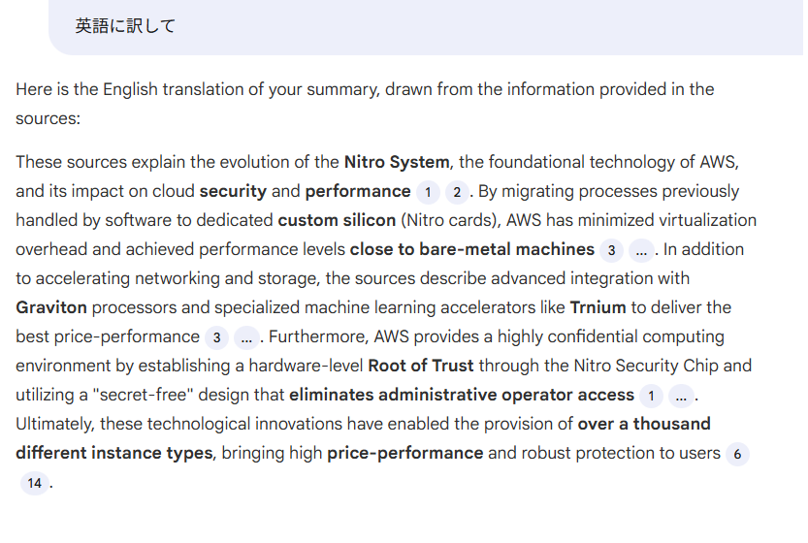This screenshot has width=808, height=543.
Task: Open citation 3 after best price-performance
Action: tap(217, 338)
